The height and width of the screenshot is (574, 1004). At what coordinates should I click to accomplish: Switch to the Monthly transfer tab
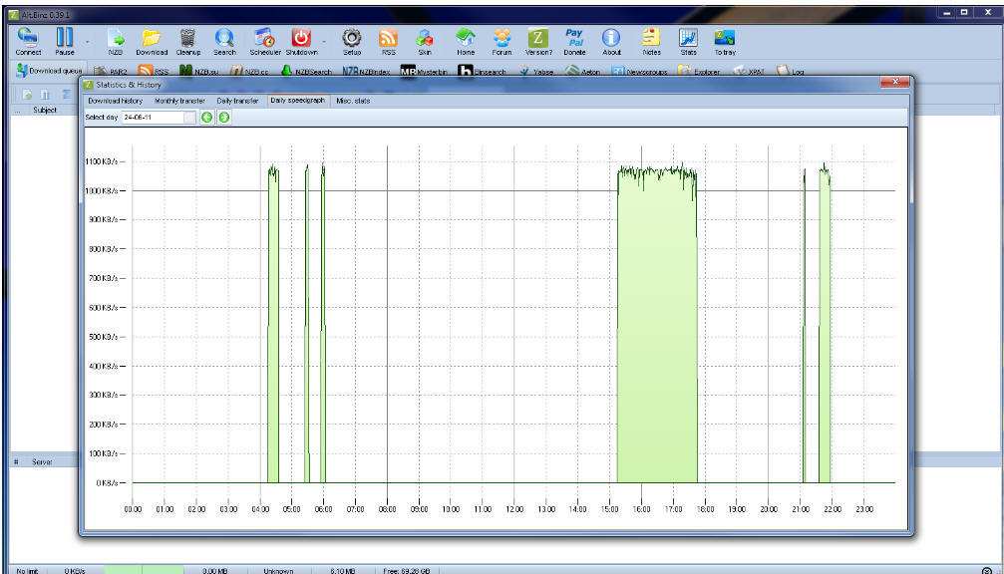(x=179, y=101)
